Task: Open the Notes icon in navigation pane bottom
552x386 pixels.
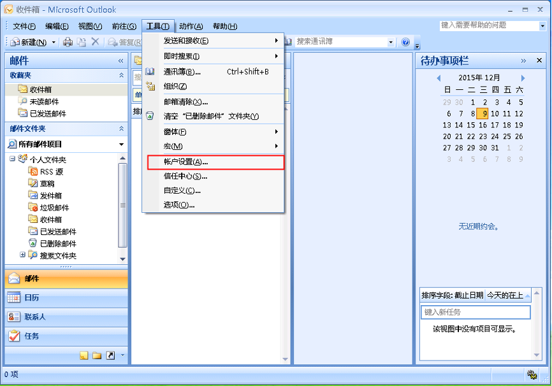Action: click(84, 355)
